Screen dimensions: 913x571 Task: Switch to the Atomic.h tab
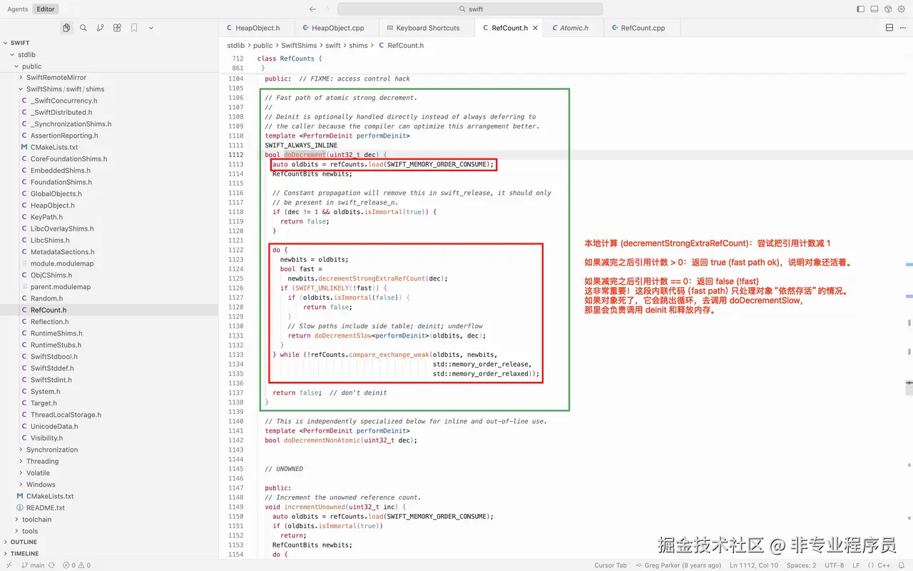pyautogui.click(x=573, y=28)
